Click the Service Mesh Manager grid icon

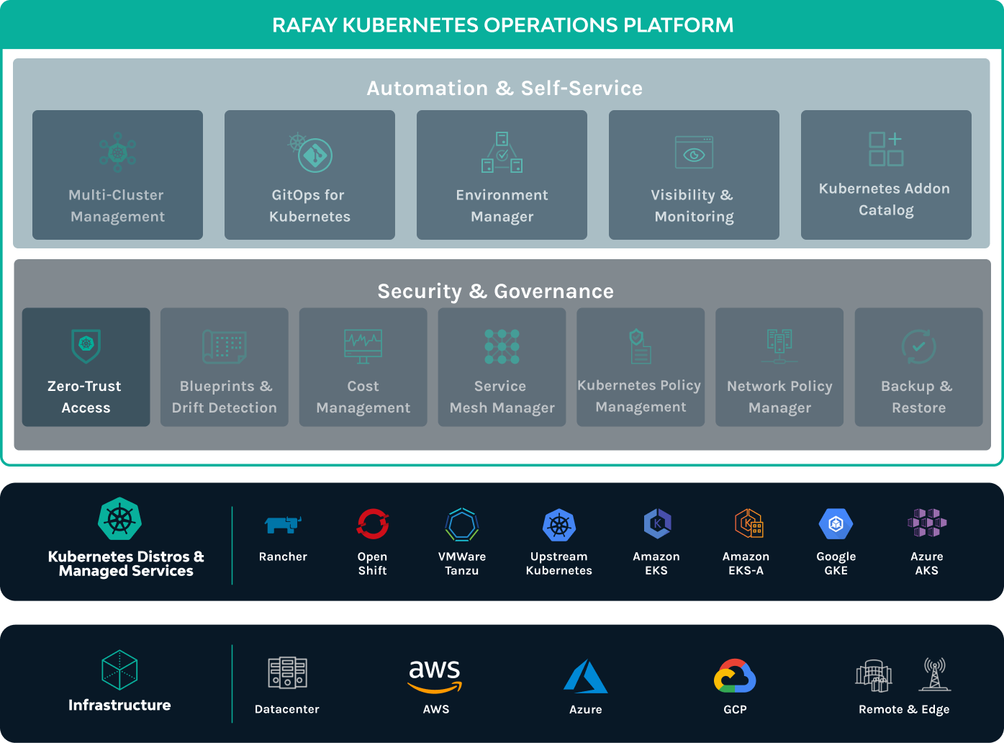click(502, 346)
